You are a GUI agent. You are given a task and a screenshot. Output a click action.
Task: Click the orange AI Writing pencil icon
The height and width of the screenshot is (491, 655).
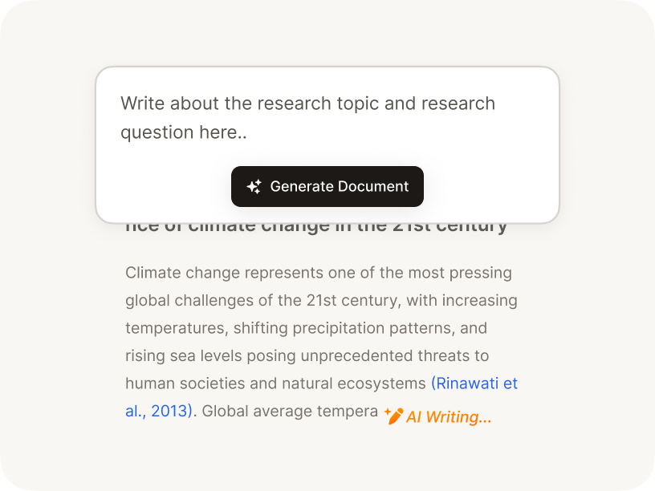(x=393, y=416)
